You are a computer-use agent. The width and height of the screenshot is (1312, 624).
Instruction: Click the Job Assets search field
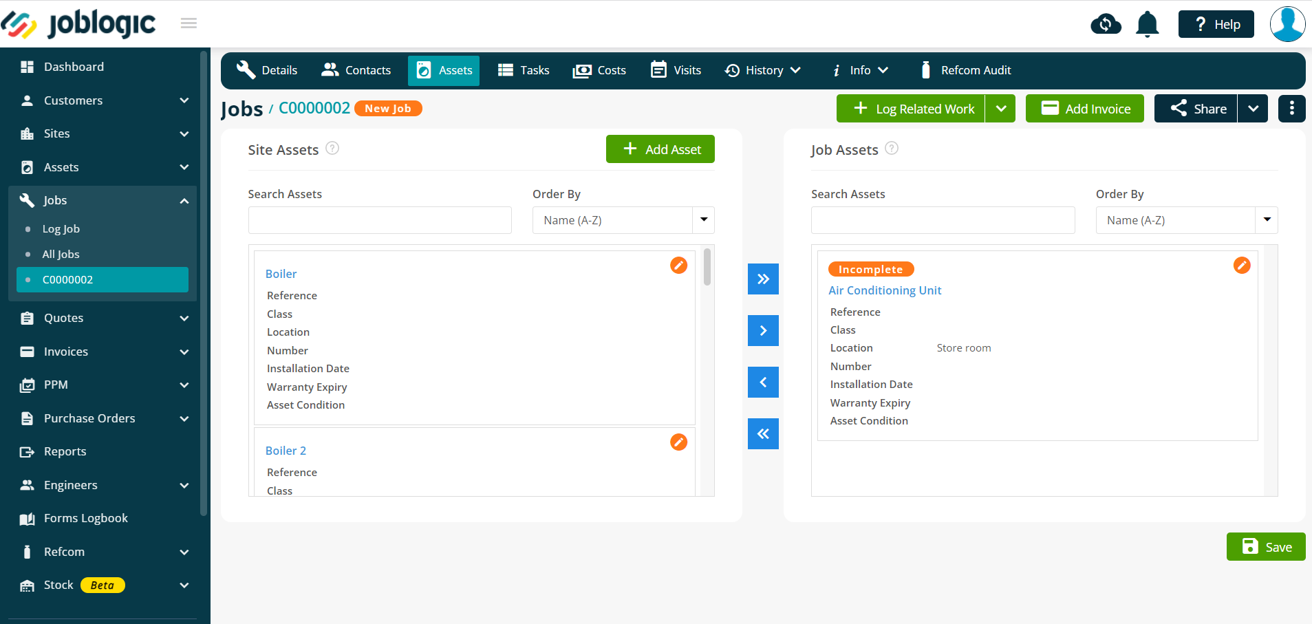click(x=943, y=220)
